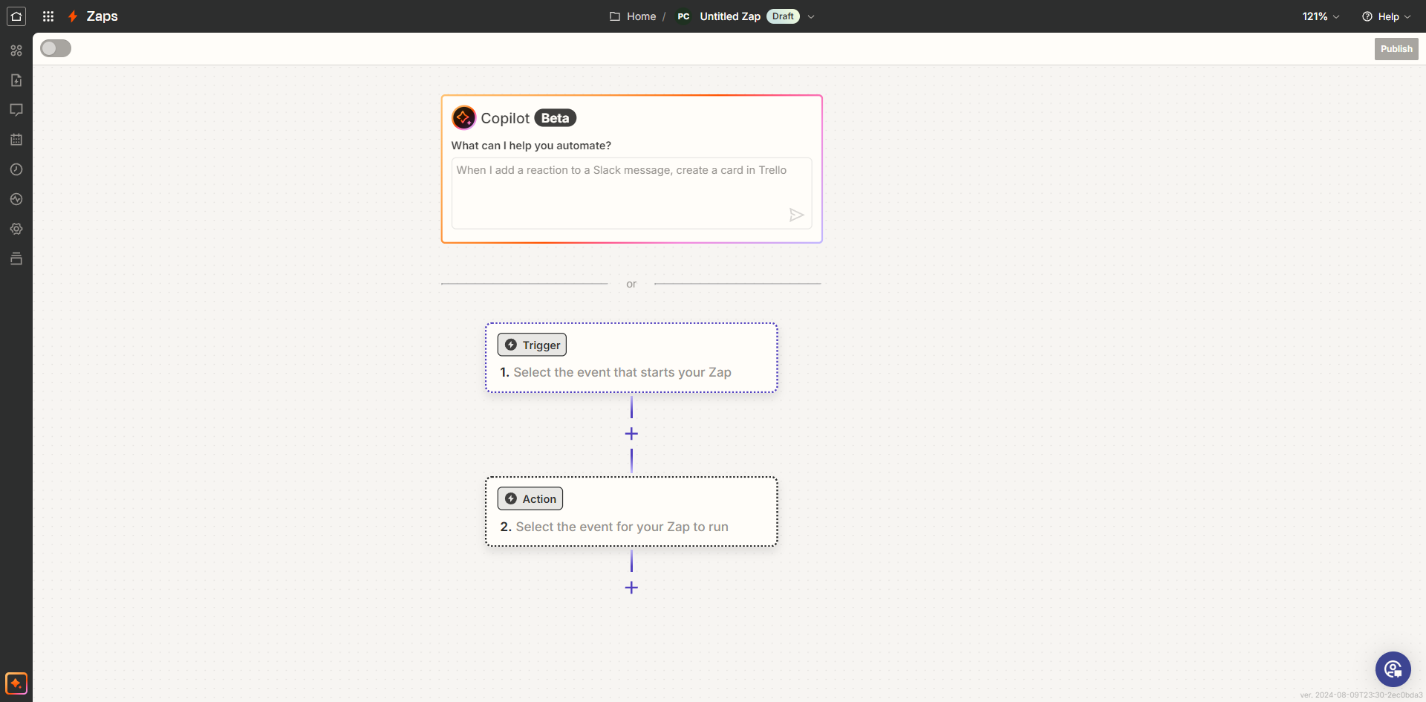Expand the Untitled Zap Draft chevron
The height and width of the screenshot is (702, 1426).
pos(811,16)
